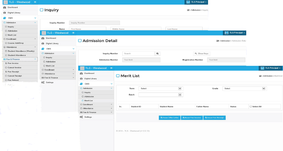283x151 pixels.
Task: Open Student Attendance (Weekly) from the sidebar
Action: 21,51
